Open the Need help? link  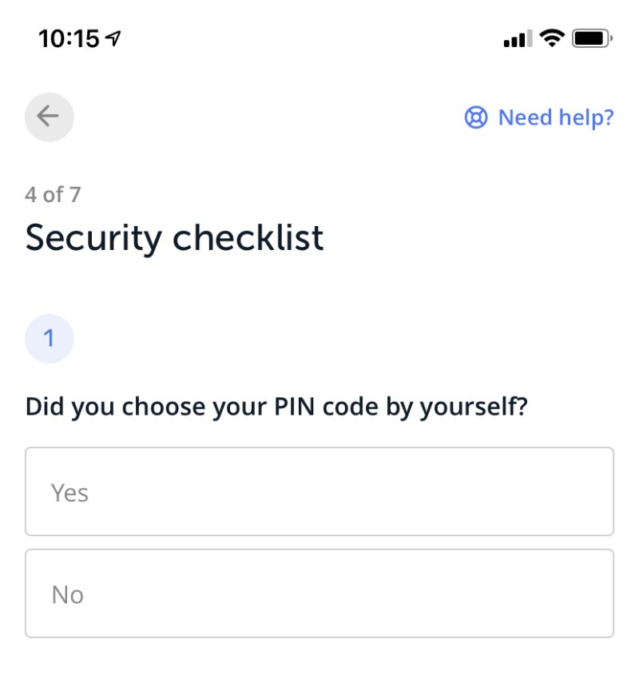pyautogui.click(x=555, y=118)
